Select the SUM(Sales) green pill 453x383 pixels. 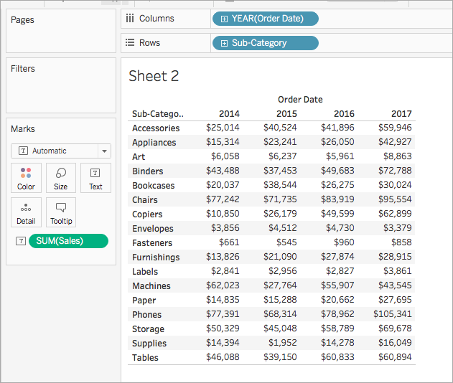[68, 241]
